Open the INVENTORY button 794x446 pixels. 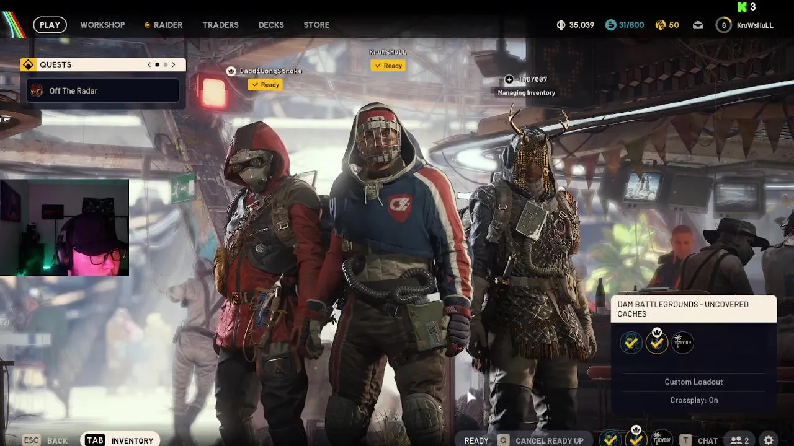coord(132,440)
